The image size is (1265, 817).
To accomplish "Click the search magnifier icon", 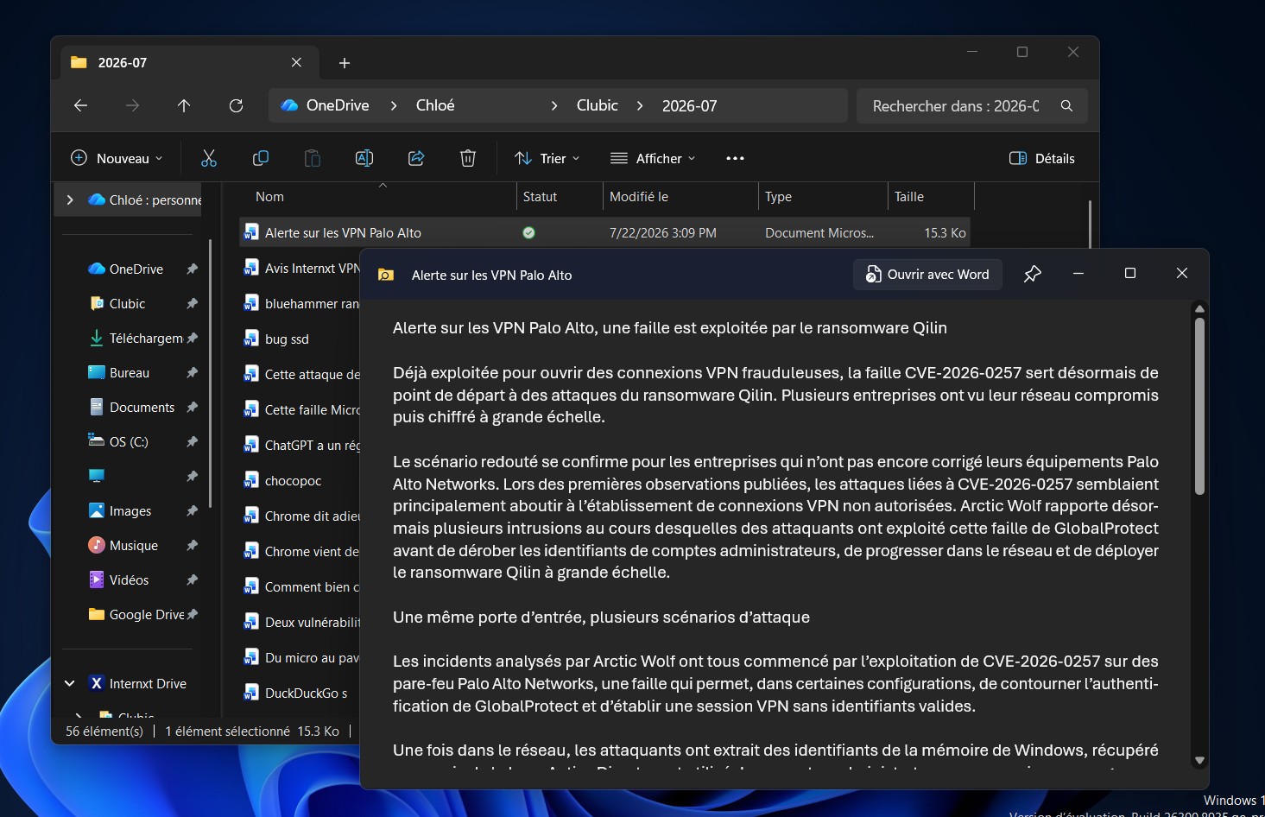I will [x=1066, y=105].
